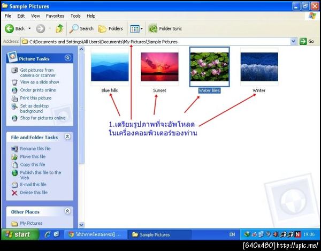Click the red X Delete icon
The width and height of the screenshot is (321, 251).
click(14, 193)
